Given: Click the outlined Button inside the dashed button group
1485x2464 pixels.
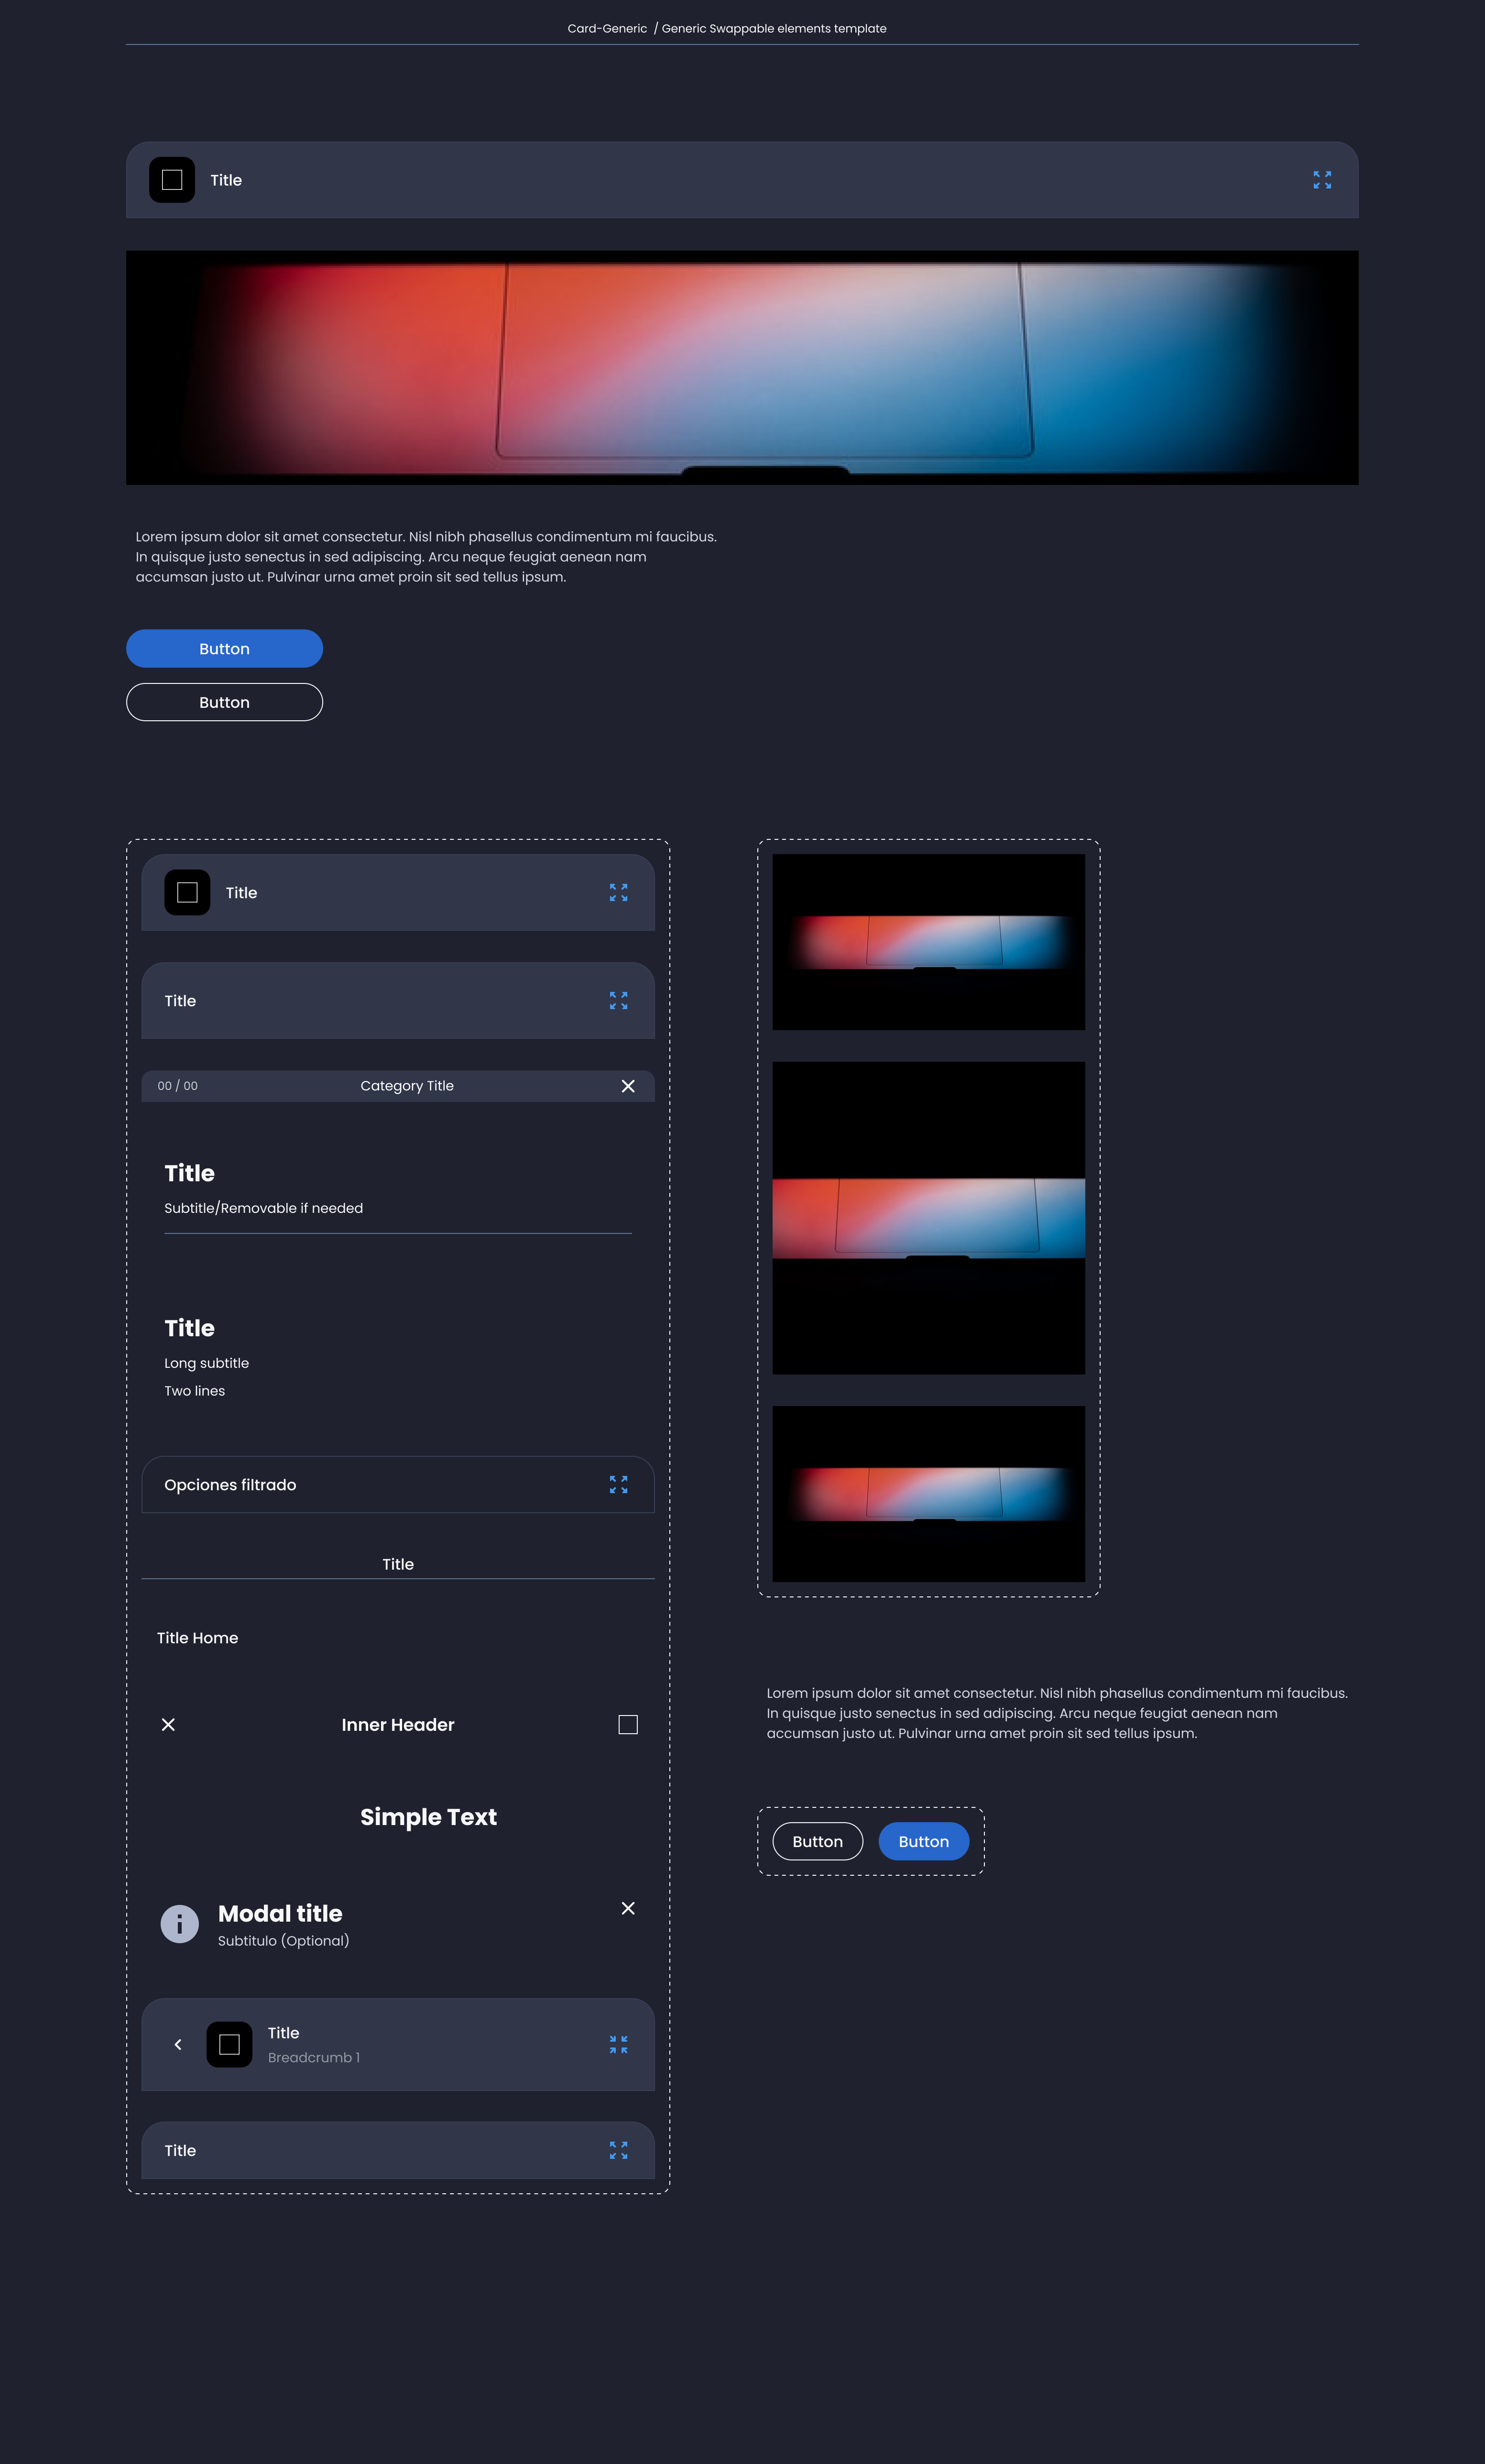Looking at the screenshot, I should click(818, 1842).
